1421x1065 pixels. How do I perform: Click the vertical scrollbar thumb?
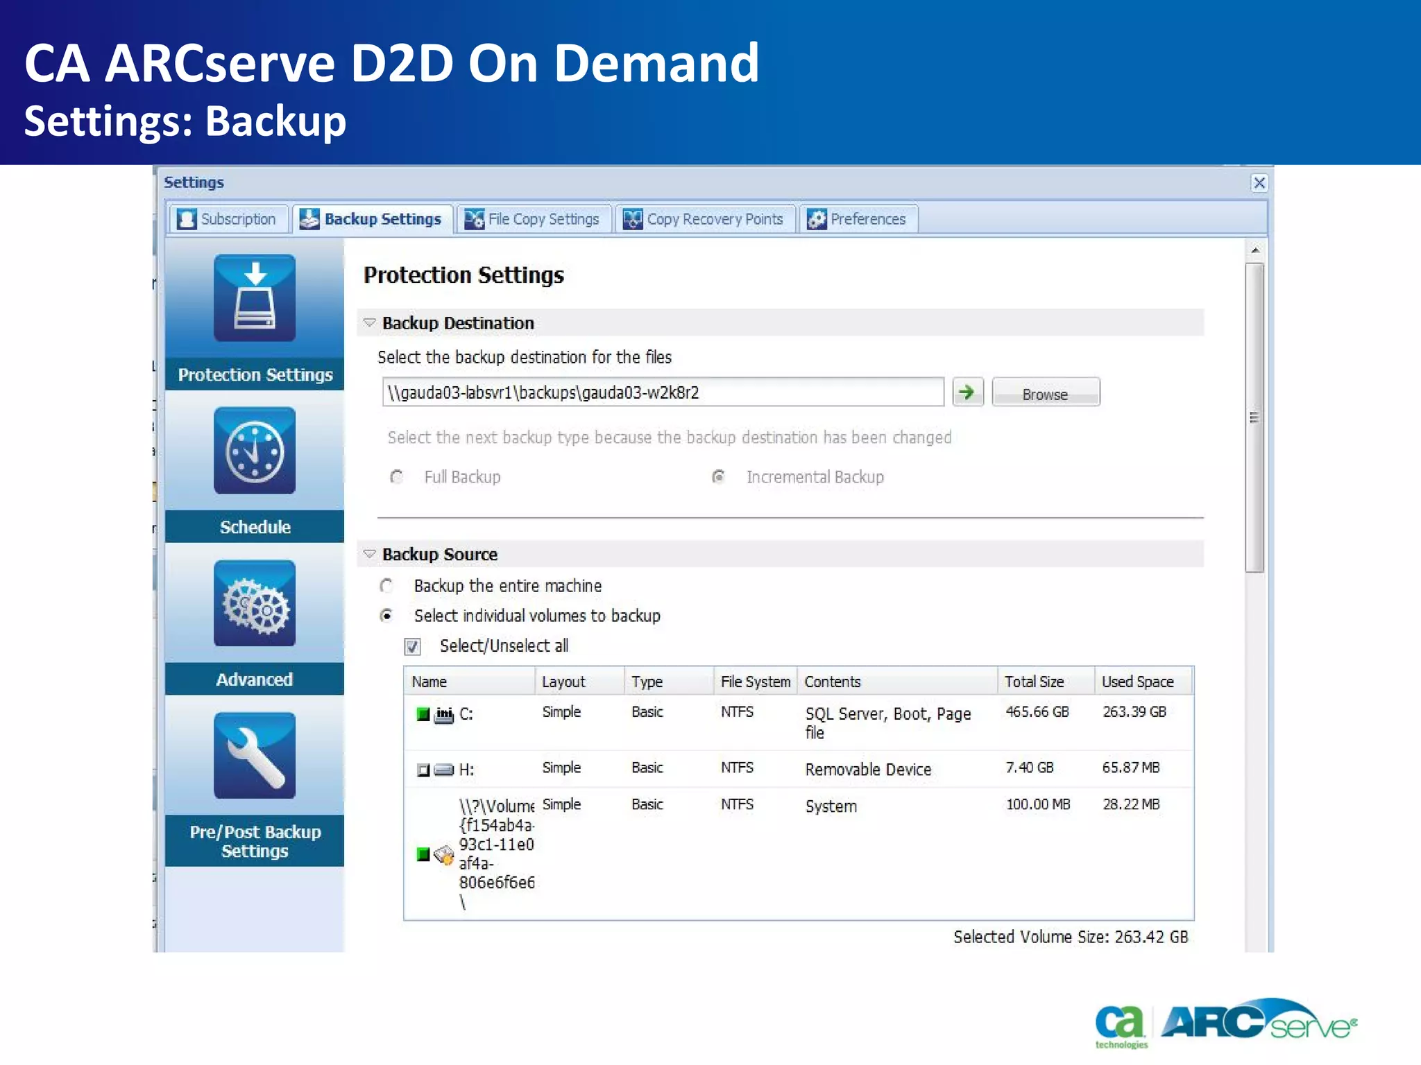tap(1254, 417)
